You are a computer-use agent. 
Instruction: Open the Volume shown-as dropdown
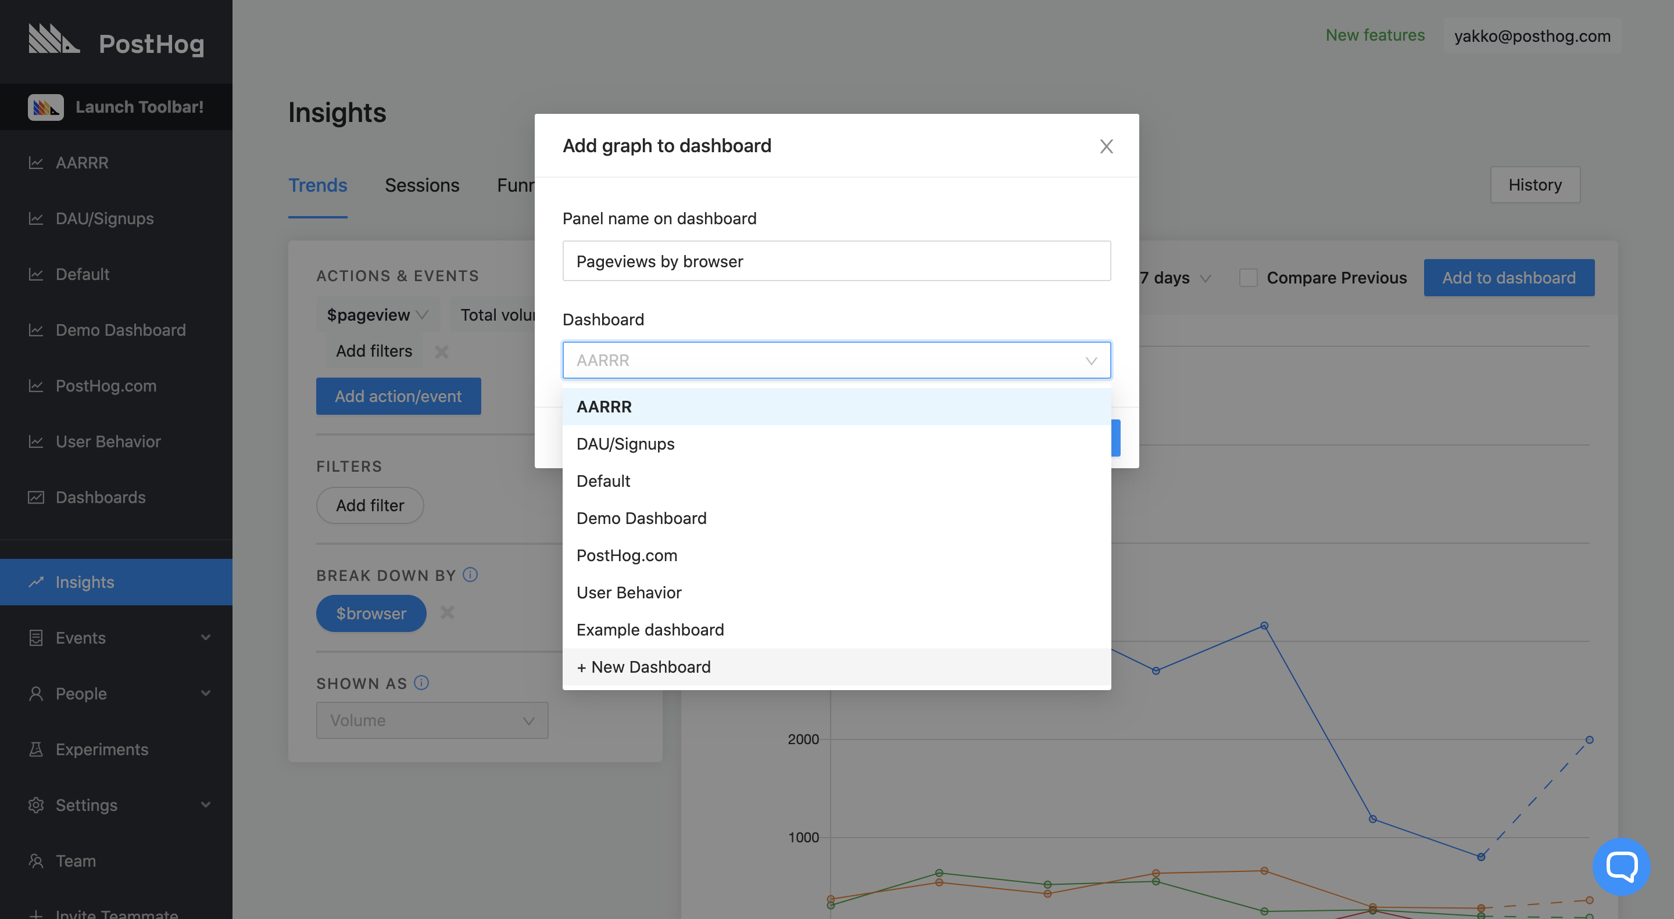point(431,720)
